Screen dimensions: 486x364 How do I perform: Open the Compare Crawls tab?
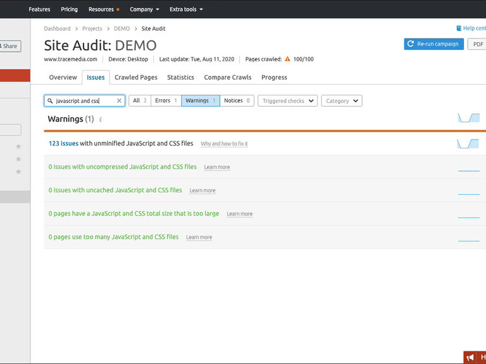228,77
